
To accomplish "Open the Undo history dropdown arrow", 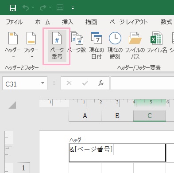I will pos(33,8).
